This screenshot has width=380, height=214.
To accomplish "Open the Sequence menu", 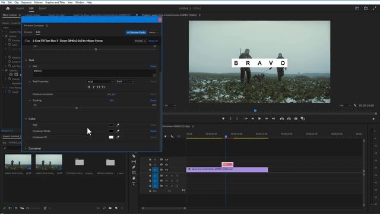I will (x=26, y=2).
